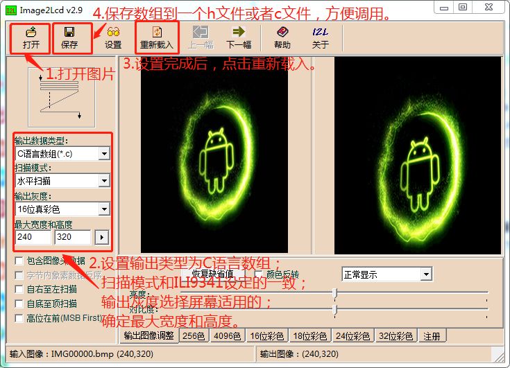
Task: Click 恢复缺省值 button
Action: tap(213, 274)
